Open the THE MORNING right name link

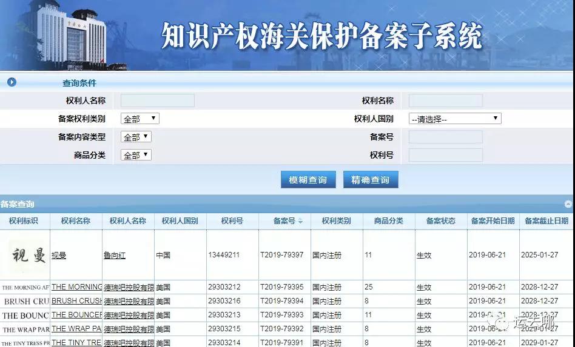(x=76, y=287)
